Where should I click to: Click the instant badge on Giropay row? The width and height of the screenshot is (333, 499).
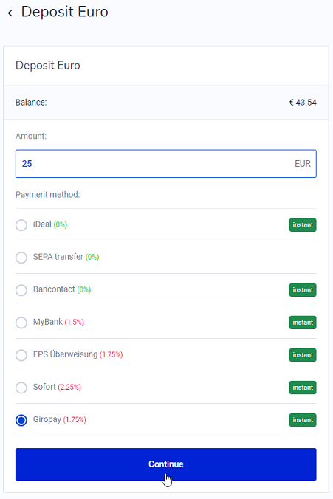click(x=303, y=420)
